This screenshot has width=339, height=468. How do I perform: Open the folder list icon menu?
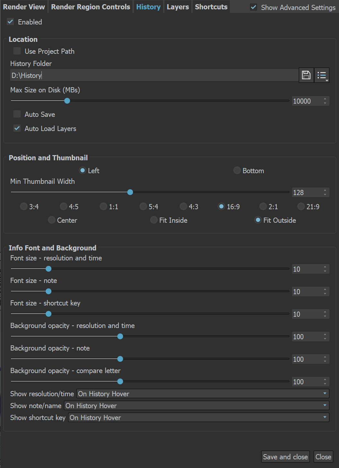tap(322, 75)
